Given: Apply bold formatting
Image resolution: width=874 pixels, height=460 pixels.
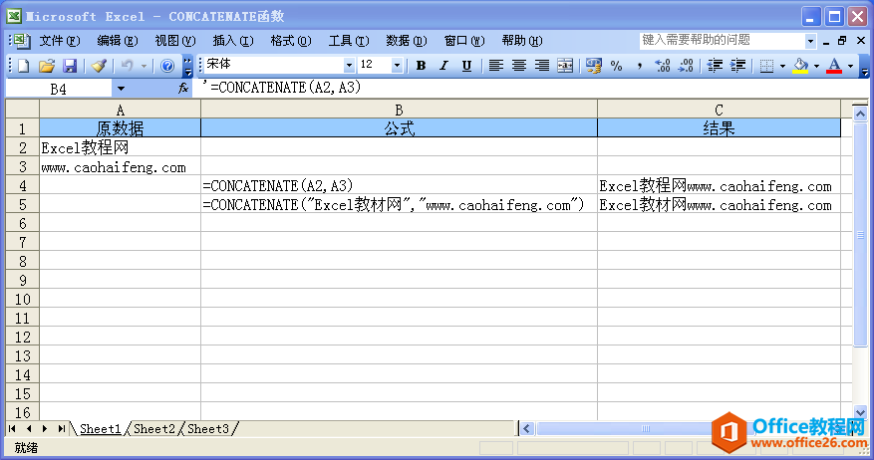Looking at the screenshot, I should click(421, 66).
